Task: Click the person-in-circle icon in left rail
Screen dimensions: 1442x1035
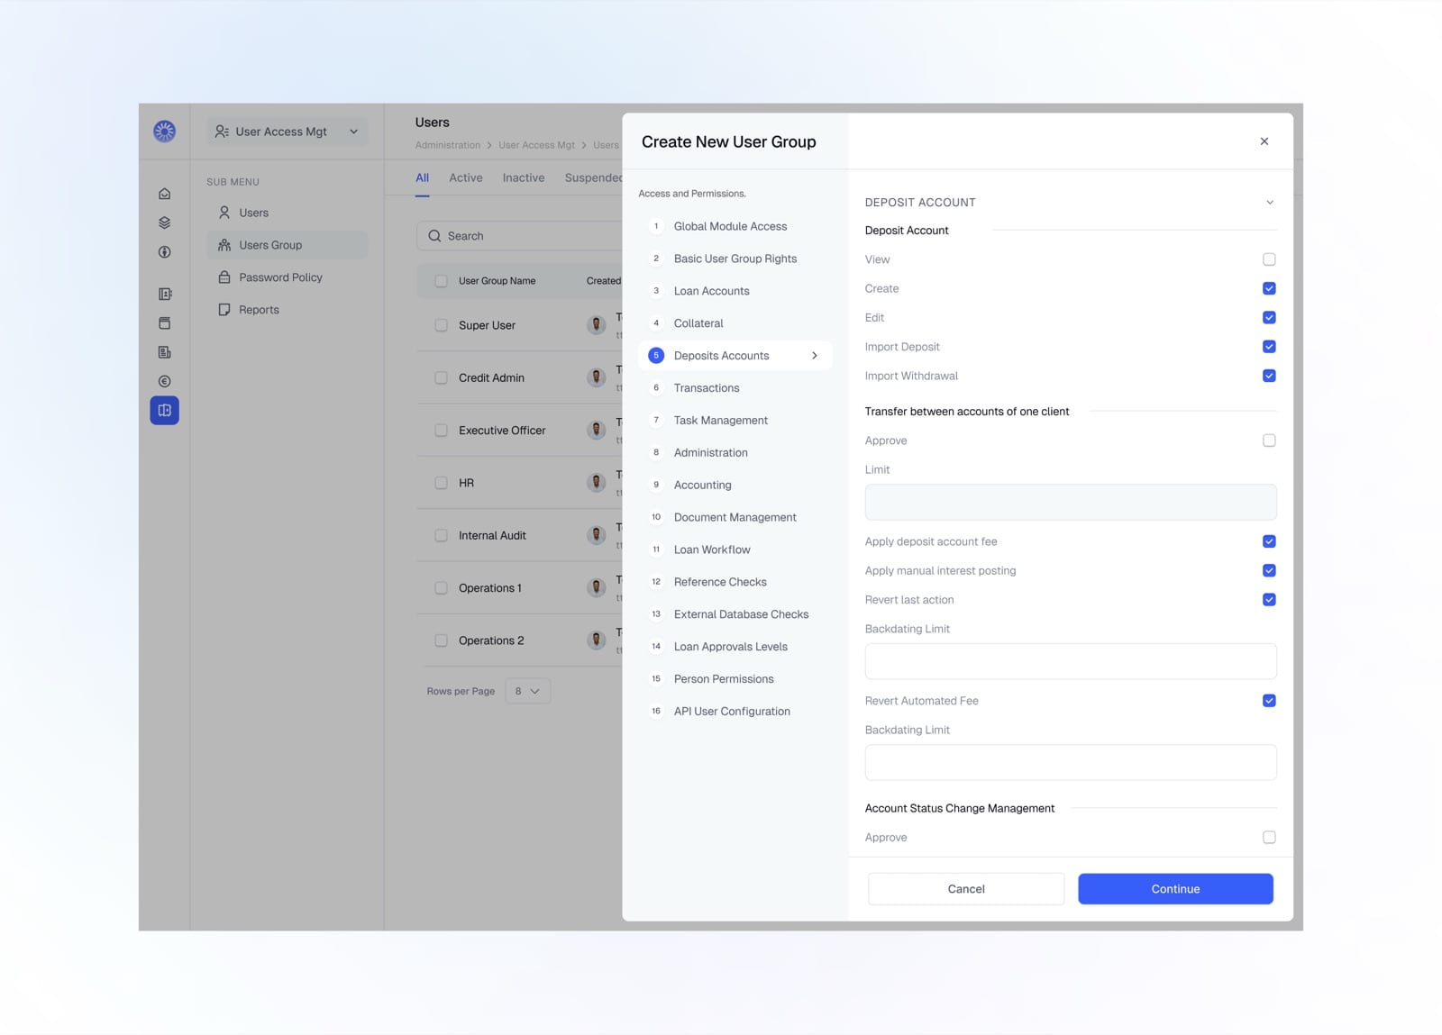Action: (x=164, y=252)
